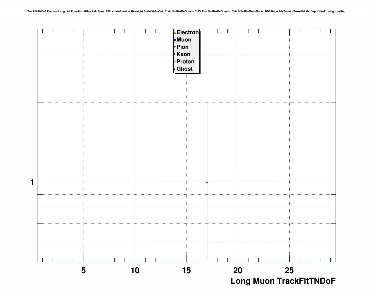This screenshot has height=291, width=373.
Task: Click x-axis tick label 20
Action: [238, 271]
